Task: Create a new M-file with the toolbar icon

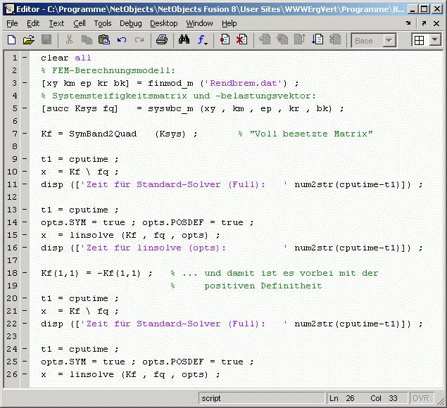Action: tap(11, 40)
